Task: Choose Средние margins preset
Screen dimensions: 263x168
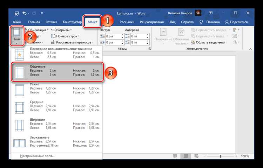Action: [x=57, y=107]
